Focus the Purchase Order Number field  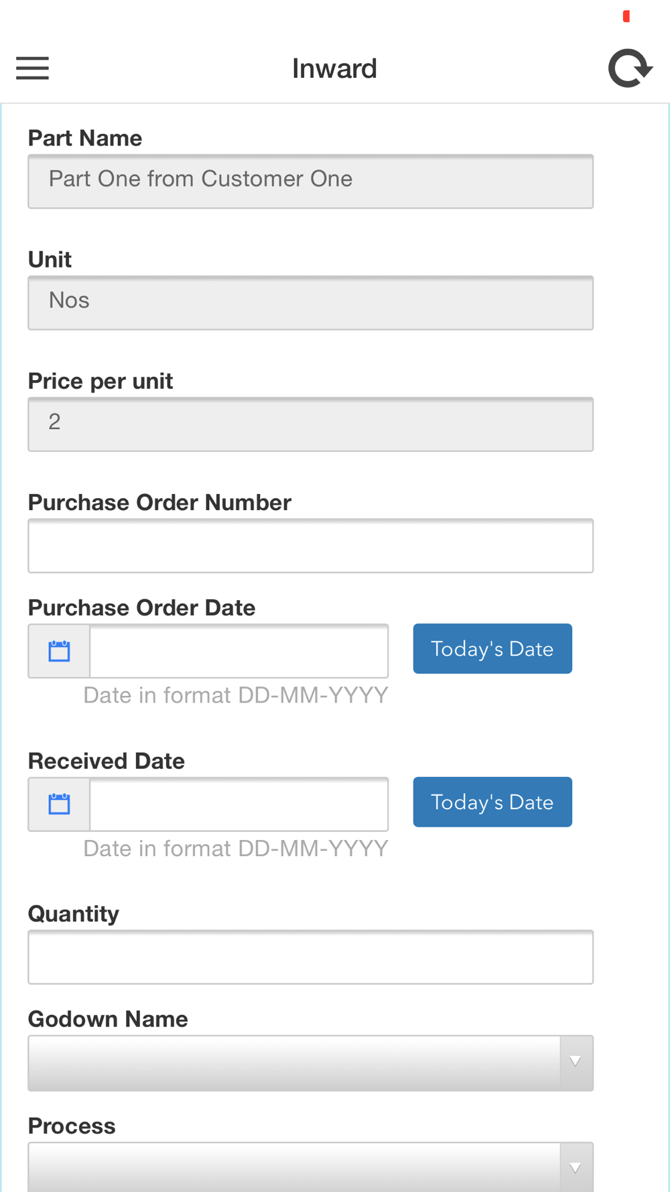point(310,546)
